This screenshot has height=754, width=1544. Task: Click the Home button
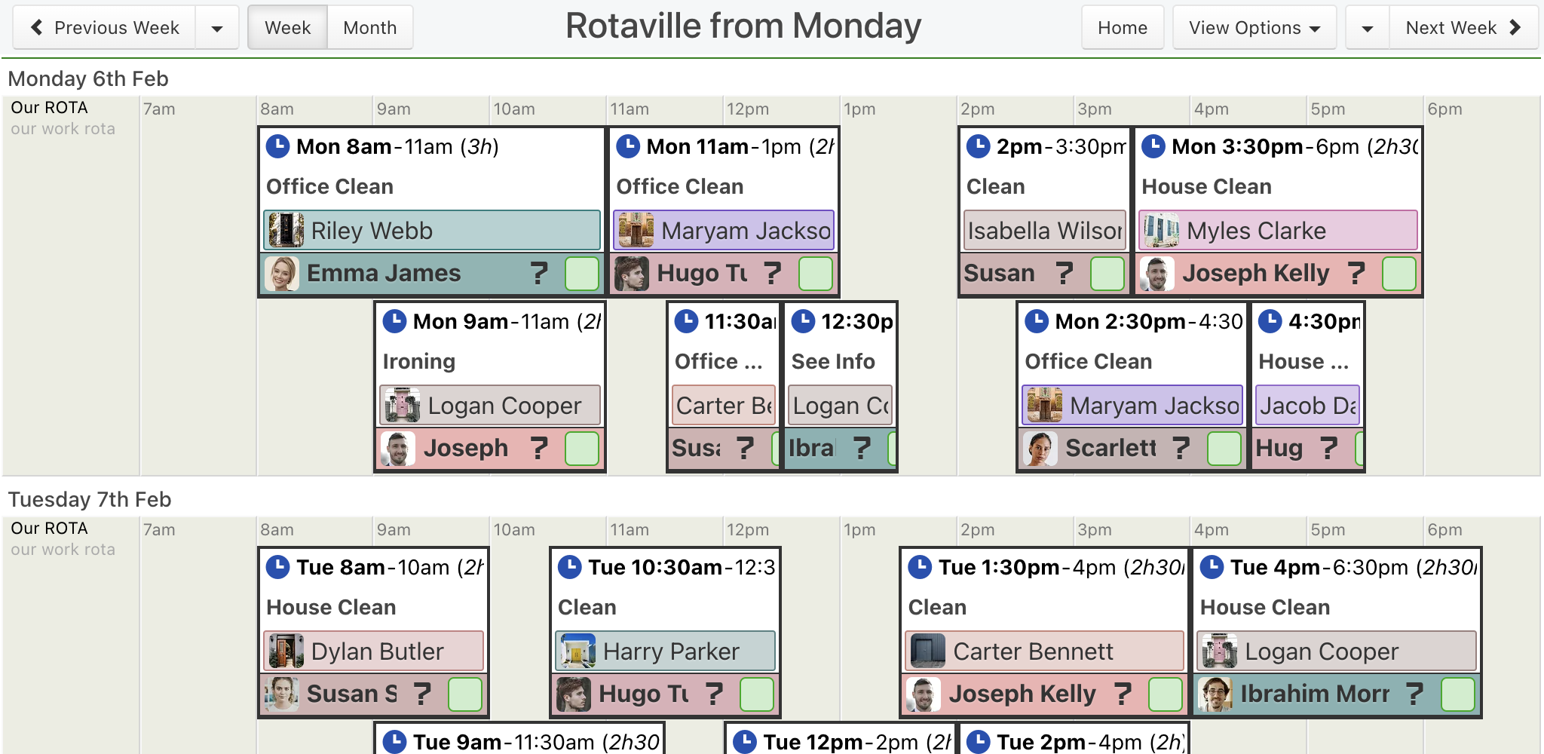pos(1123,28)
